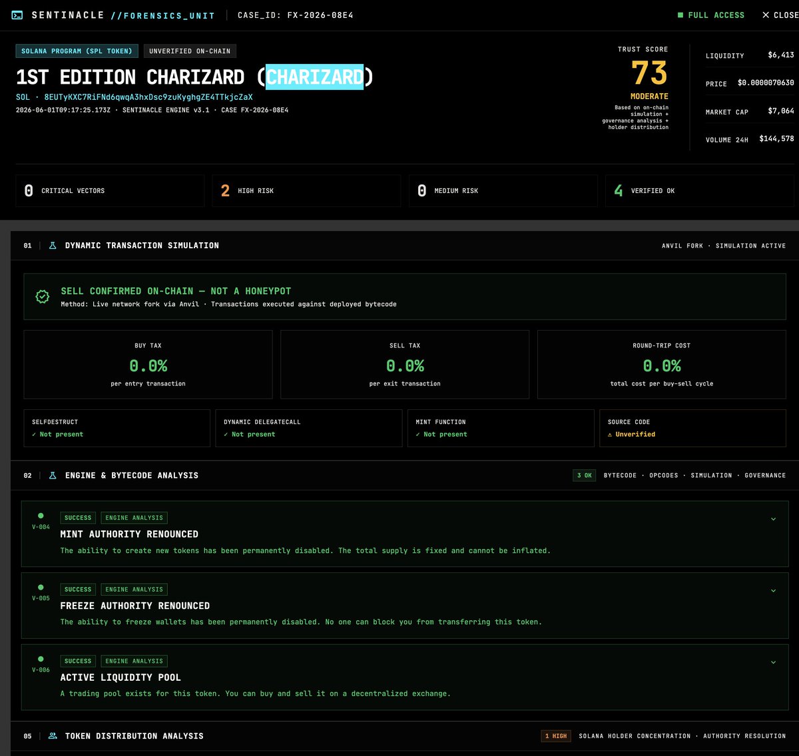Select the Unverified On-Chain tag
The image size is (799, 756).
click(190, 51)
